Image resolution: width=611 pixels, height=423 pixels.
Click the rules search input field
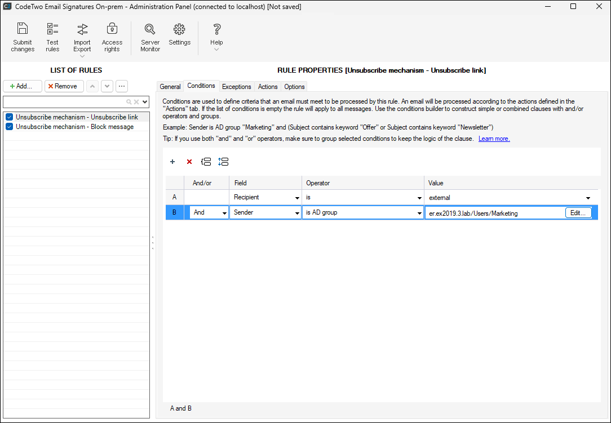[64, 102]
